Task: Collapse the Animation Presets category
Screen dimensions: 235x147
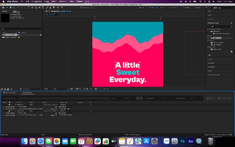Action: [208, 29]
